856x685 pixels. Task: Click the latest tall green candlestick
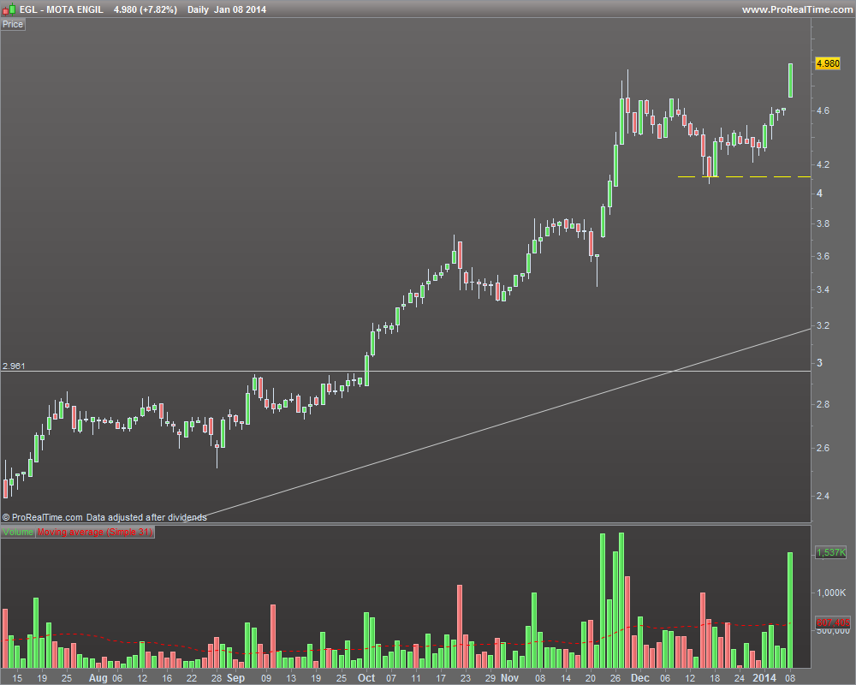(x=790, y=80)
